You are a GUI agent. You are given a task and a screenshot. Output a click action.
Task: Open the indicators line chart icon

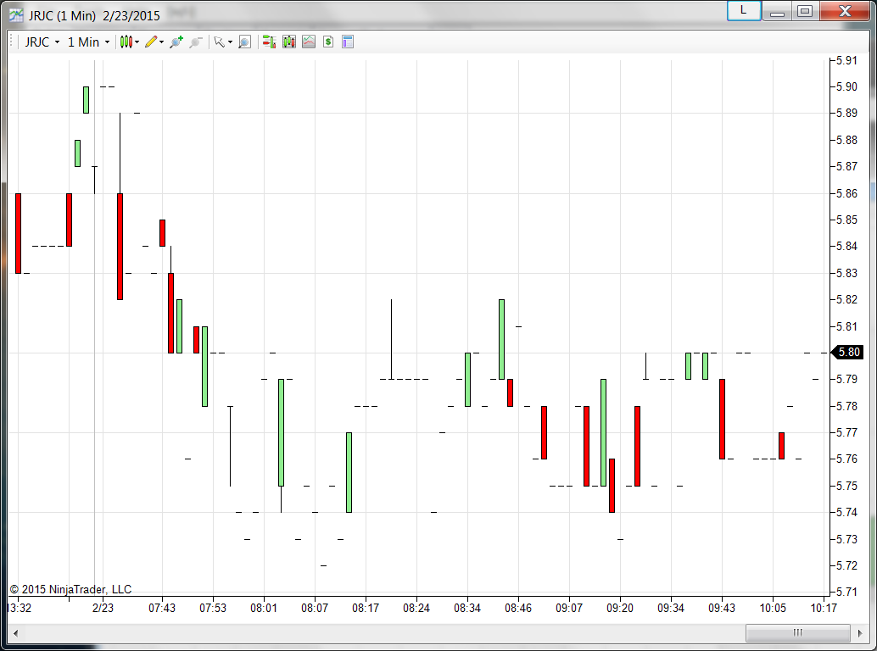click(309, 42)
